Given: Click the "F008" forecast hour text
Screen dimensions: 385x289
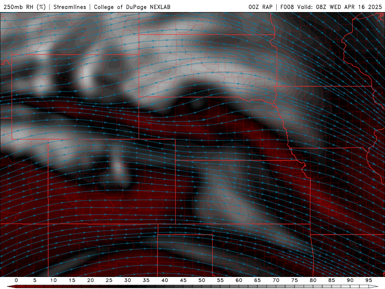Looking at the screenshot, I should point(287,7).
